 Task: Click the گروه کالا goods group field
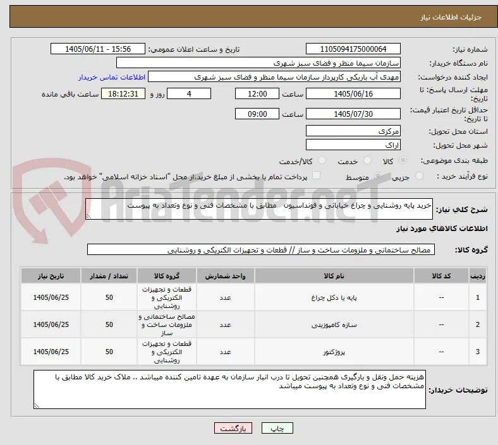[261, 249]
